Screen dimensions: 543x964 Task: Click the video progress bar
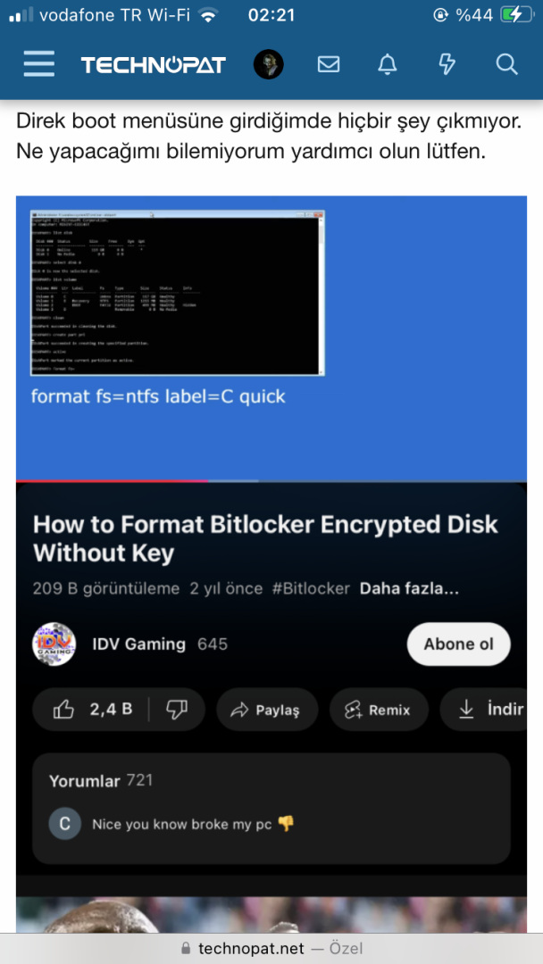tap(271, 481)
